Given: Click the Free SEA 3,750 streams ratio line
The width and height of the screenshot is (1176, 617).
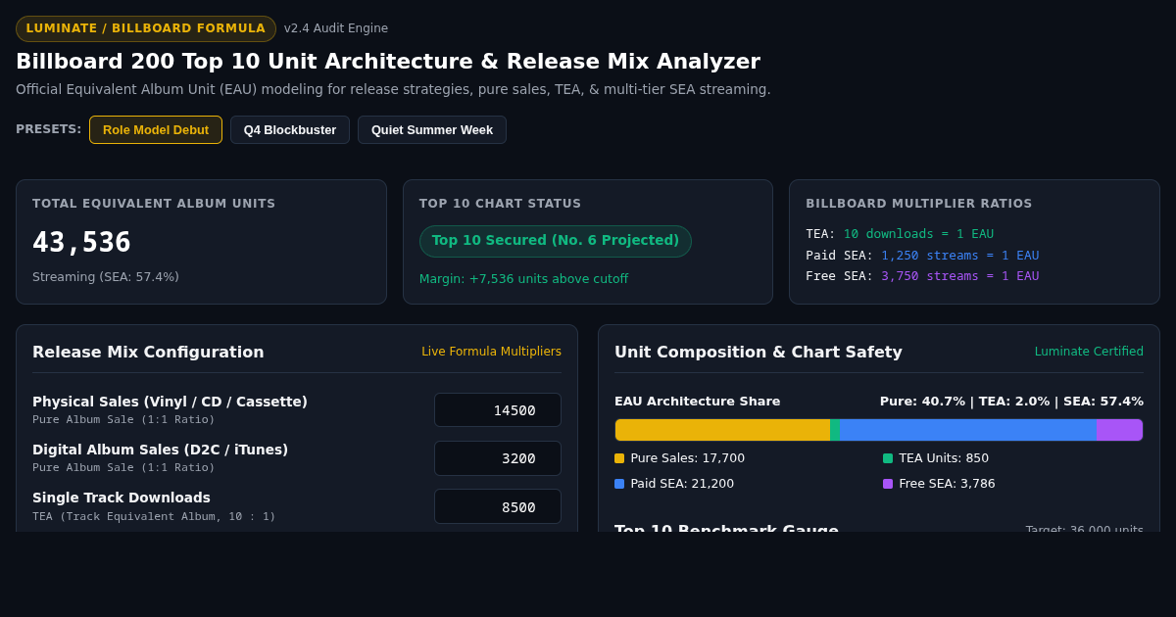Looking at the screenshot, I should (922, 276).
